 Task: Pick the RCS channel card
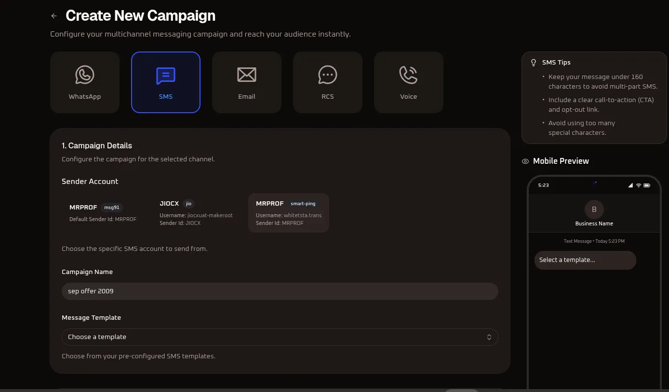tap(328, 82)
